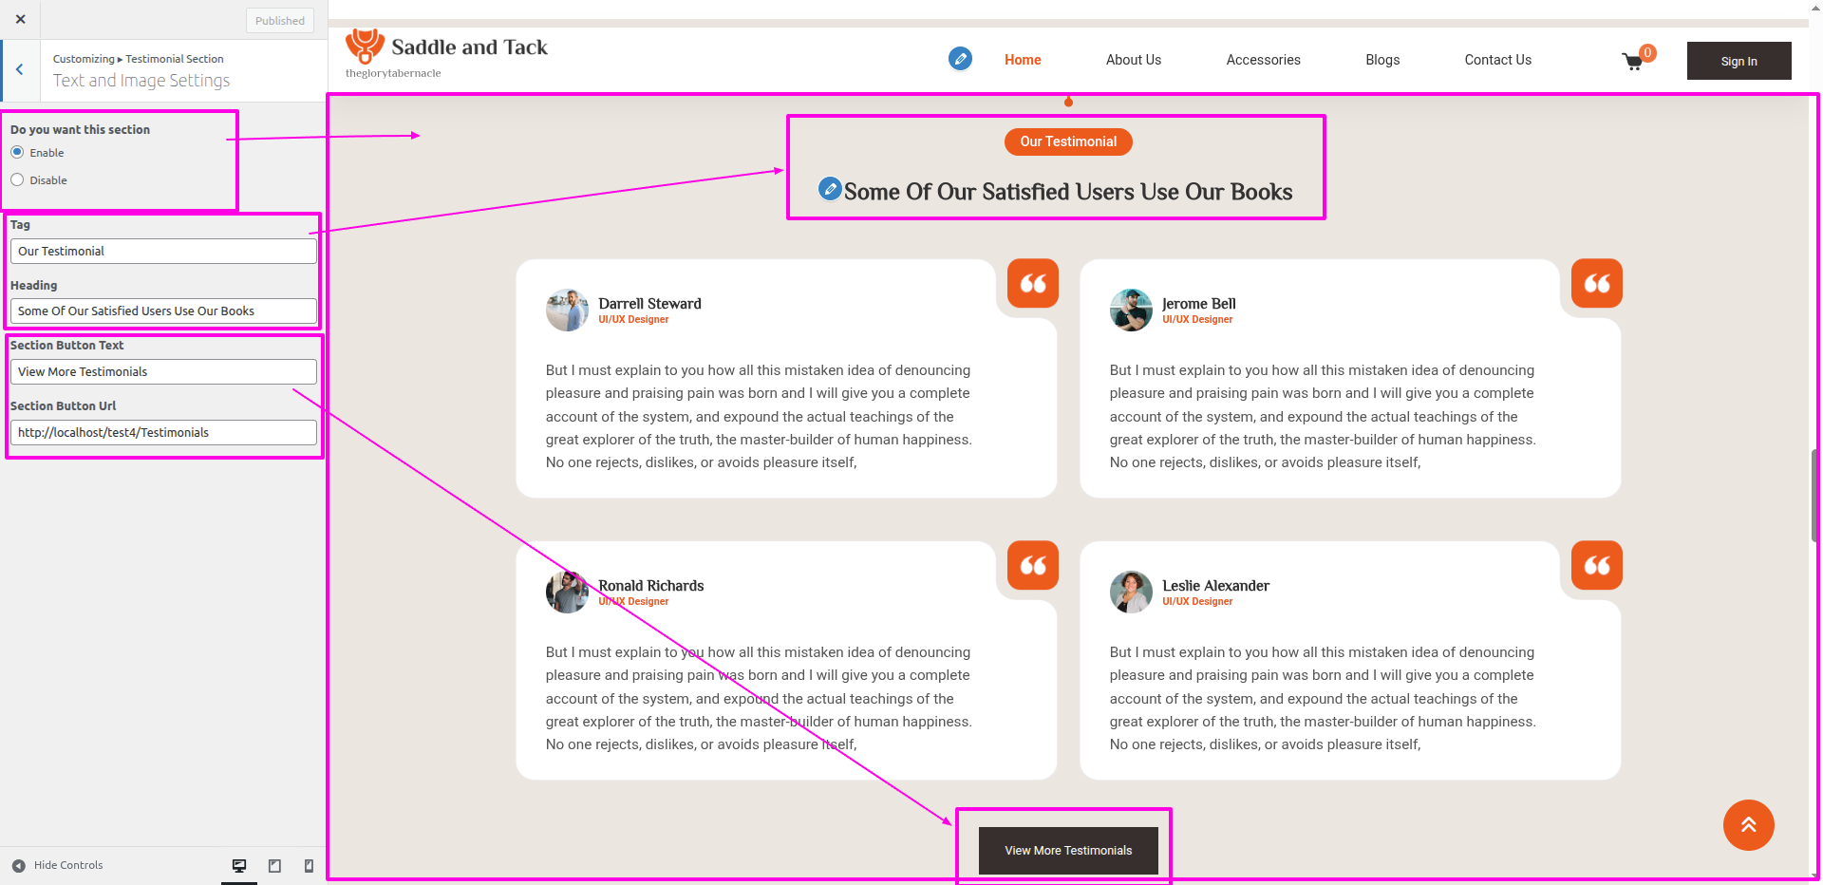Click the View More Testimonials button
The image size is (1823, 885).
1068,851
